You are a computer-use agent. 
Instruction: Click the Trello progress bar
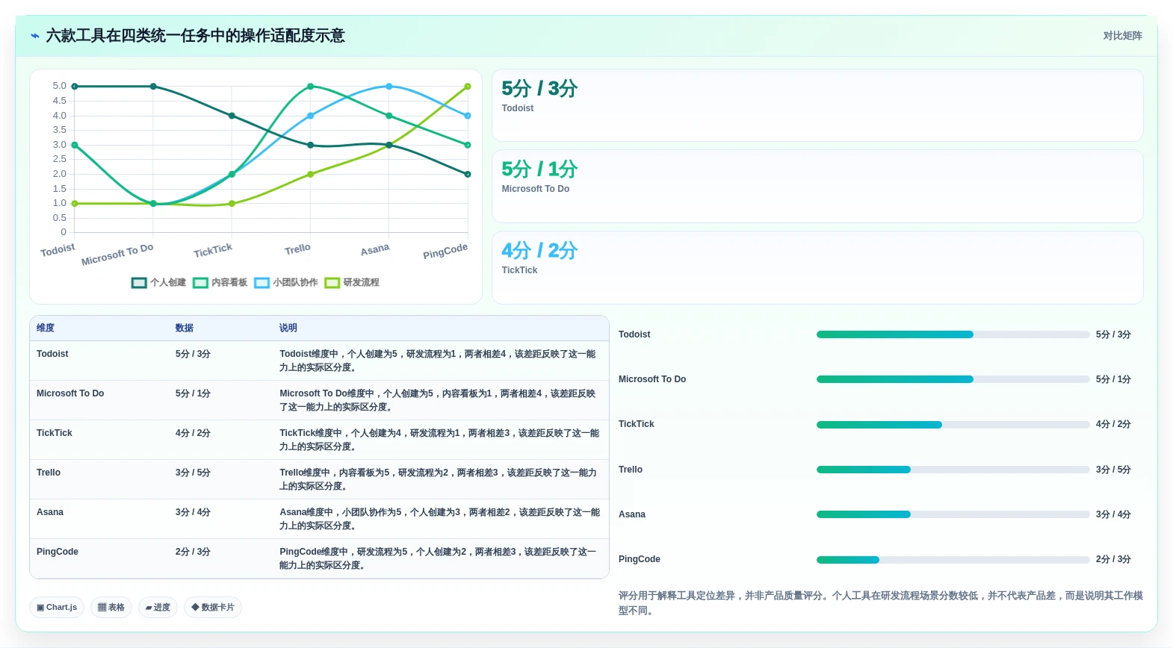click(x=953, y=470)
